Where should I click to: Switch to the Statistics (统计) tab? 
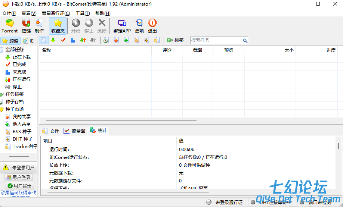click(x=98, y=131)
